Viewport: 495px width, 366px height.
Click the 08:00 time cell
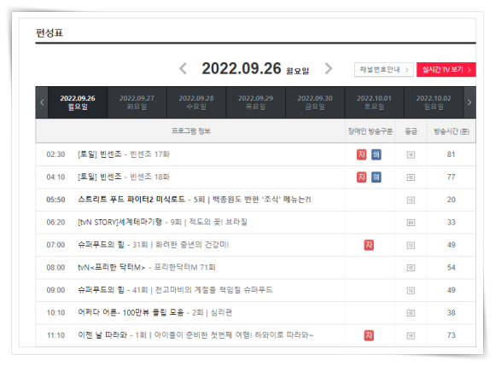coord(55,267)
